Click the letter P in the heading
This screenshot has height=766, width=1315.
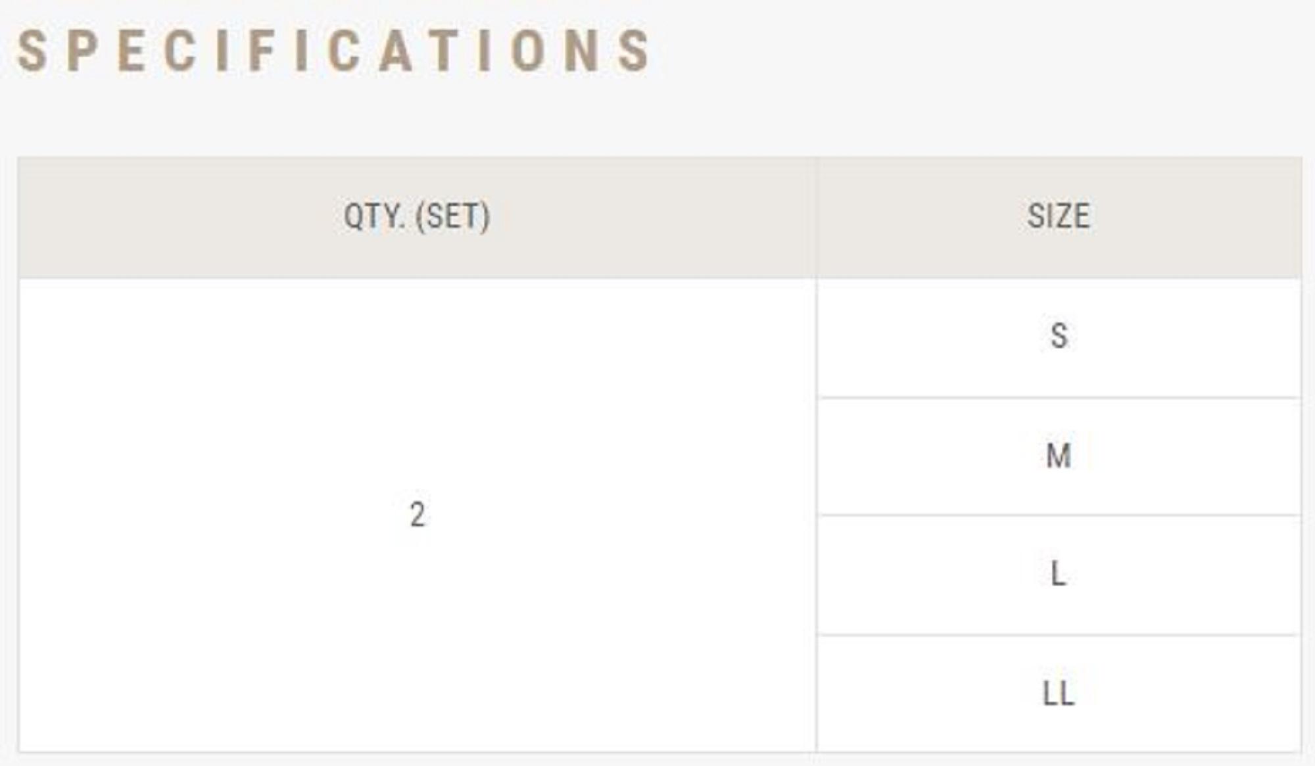tap(82, 51)
